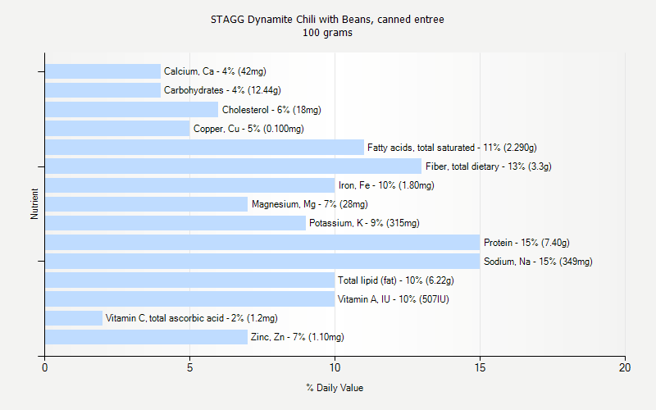Click the x-axis tick label 15
This screenshot has height=410, width=656.
(x=480, y=367)
